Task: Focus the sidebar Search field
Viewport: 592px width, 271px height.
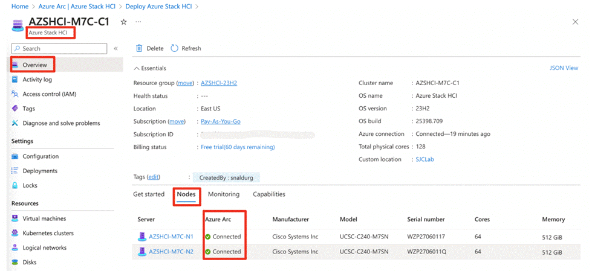Action: click(x=59, y=49)
